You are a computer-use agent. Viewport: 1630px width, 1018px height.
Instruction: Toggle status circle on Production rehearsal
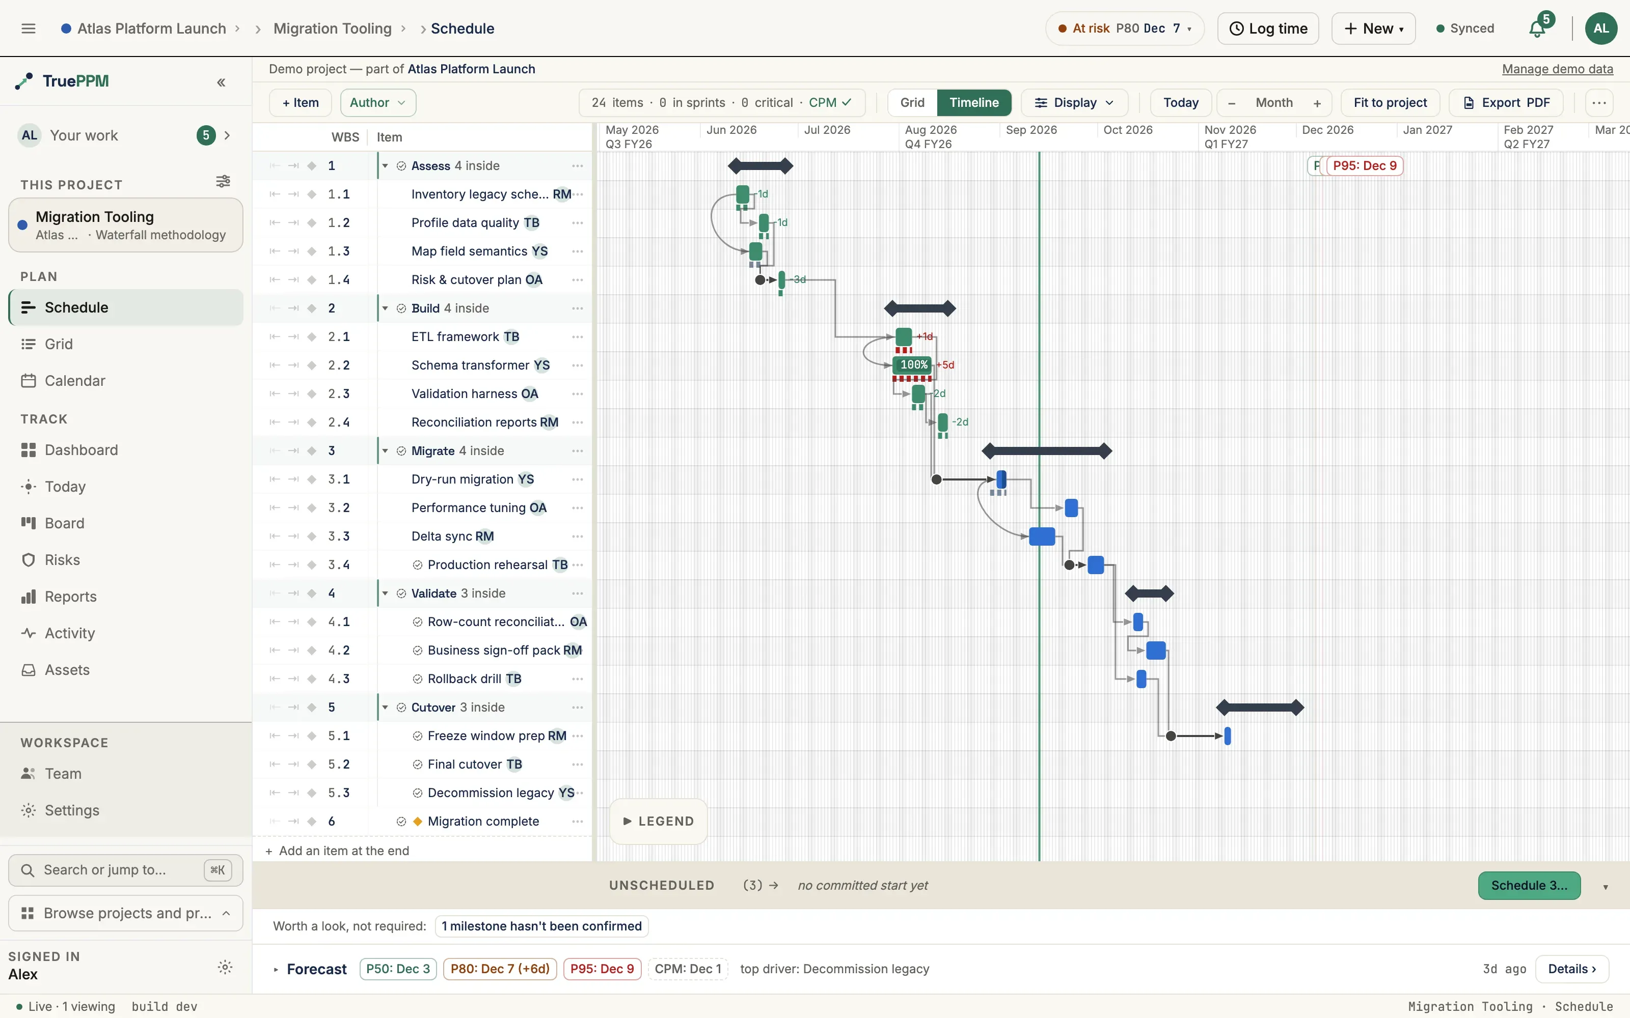418,565
